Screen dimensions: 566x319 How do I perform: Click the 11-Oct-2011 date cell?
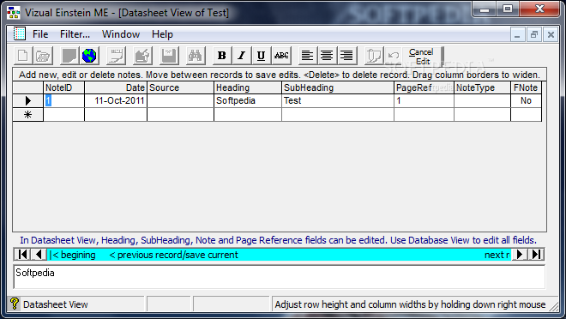[x=116, y=100]
